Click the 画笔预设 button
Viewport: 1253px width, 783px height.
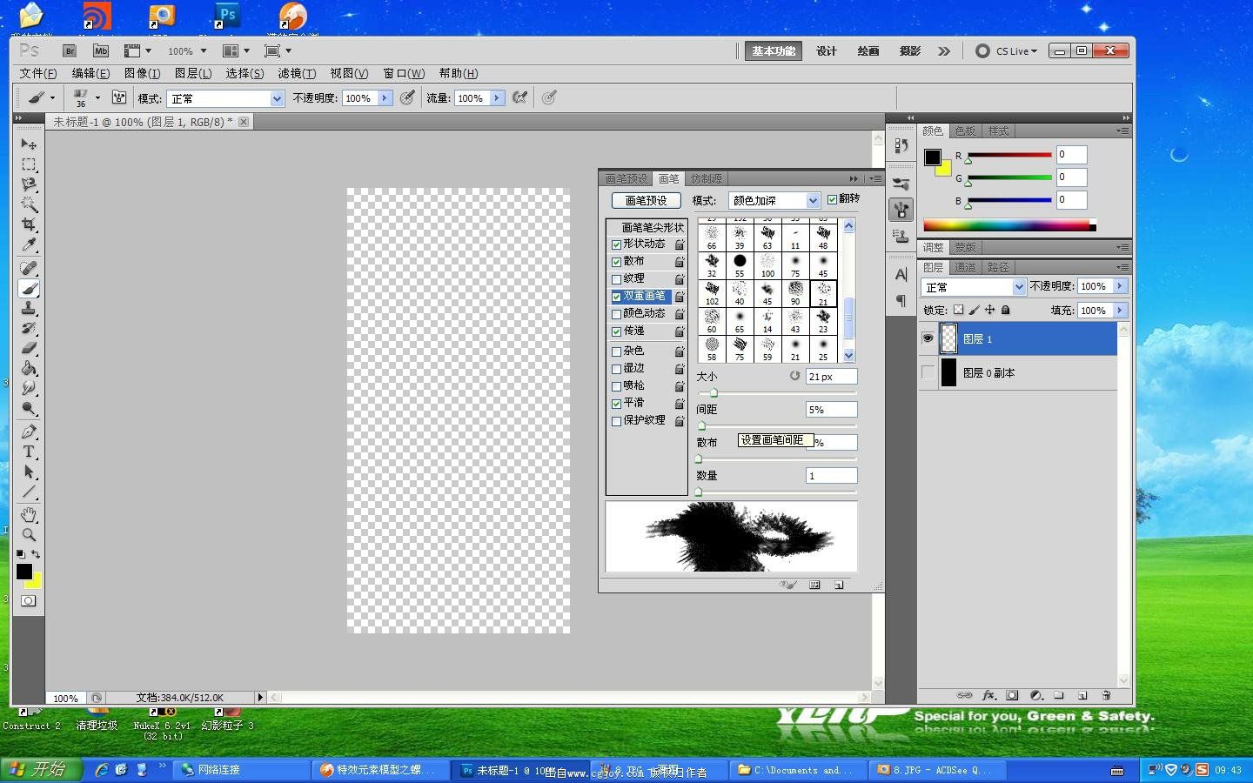click(x=646, y=200)
